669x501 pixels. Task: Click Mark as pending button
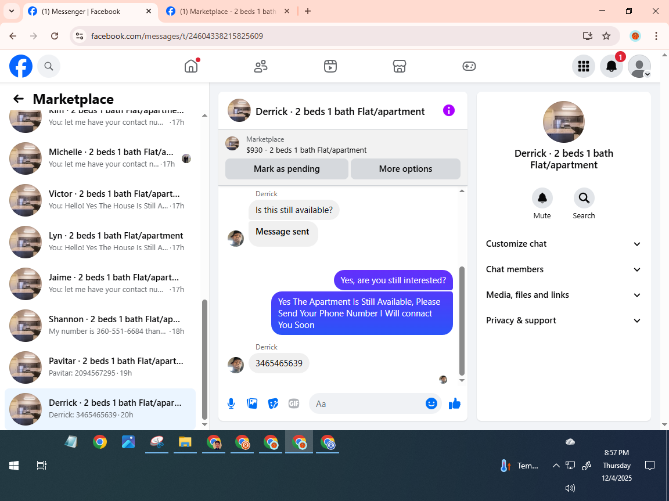pos(287,169)
